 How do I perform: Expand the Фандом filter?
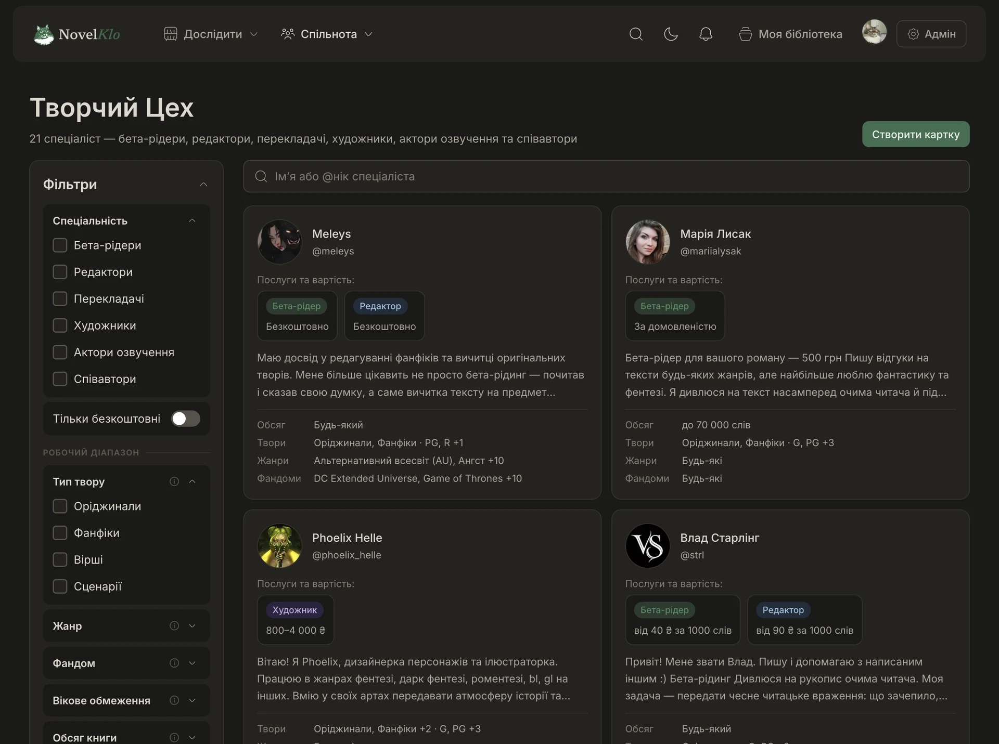click(x=192, y=663)
